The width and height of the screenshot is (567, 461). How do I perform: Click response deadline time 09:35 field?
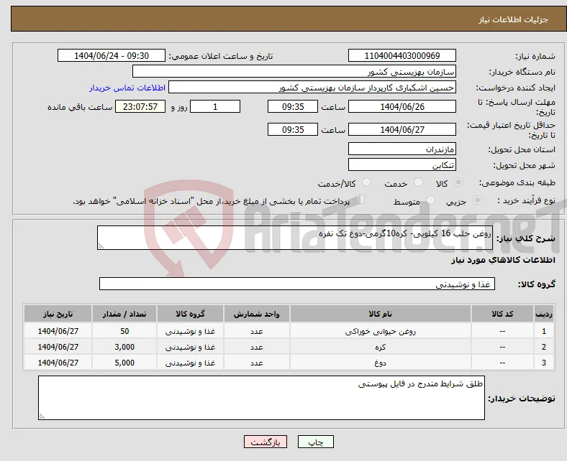[x=293, y=106]
